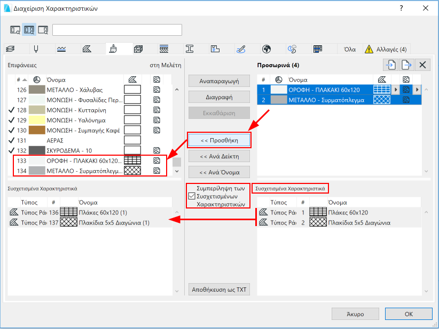Open the Pens attribute tab
This screenshot has height=329, width=439.
click(36, 49)
